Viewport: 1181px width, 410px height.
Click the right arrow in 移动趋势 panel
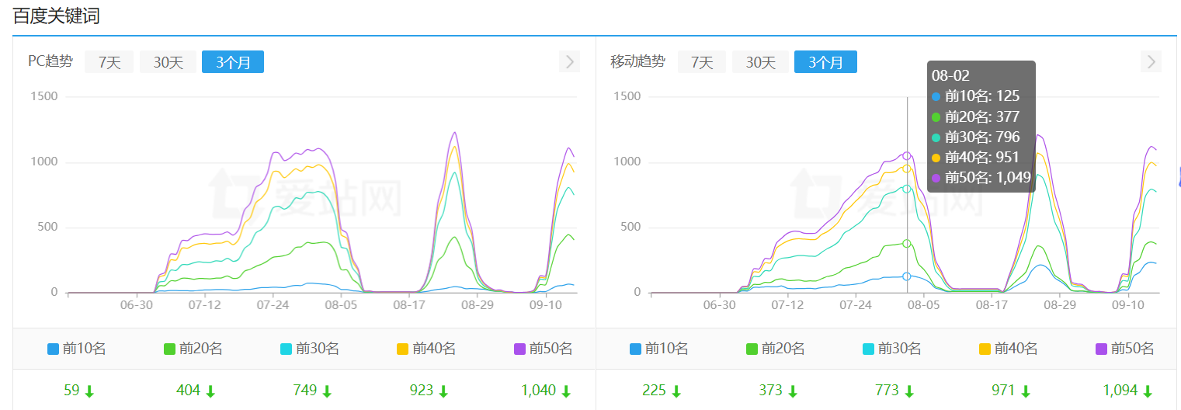[x=1151, y=62]
